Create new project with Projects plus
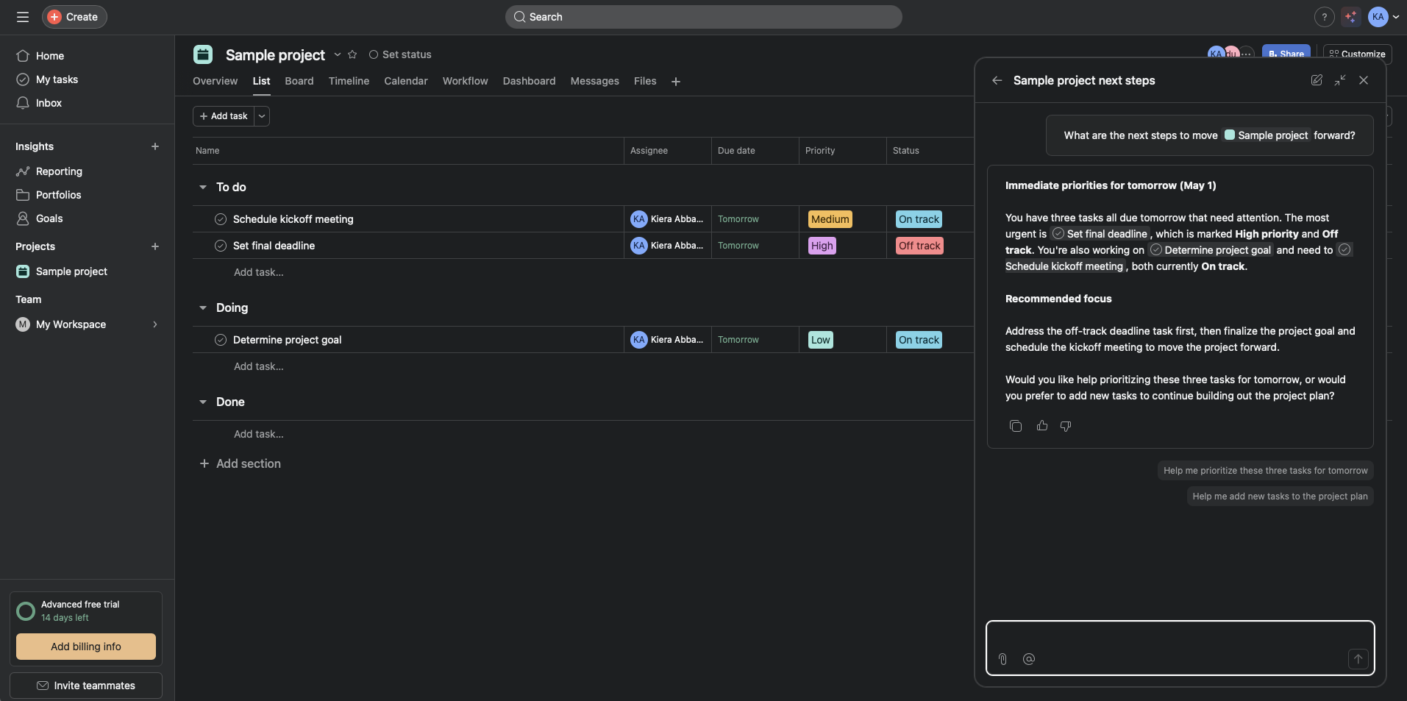 155,246
